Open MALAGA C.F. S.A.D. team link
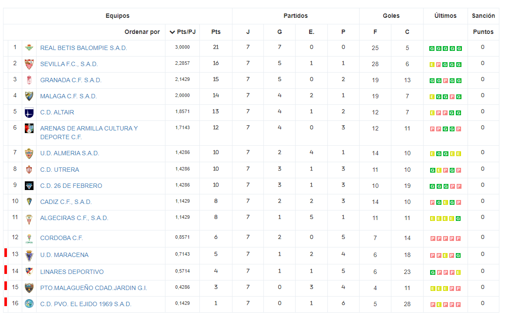The height and width of the screenshot is (317, 505). (x=68, y=96)
